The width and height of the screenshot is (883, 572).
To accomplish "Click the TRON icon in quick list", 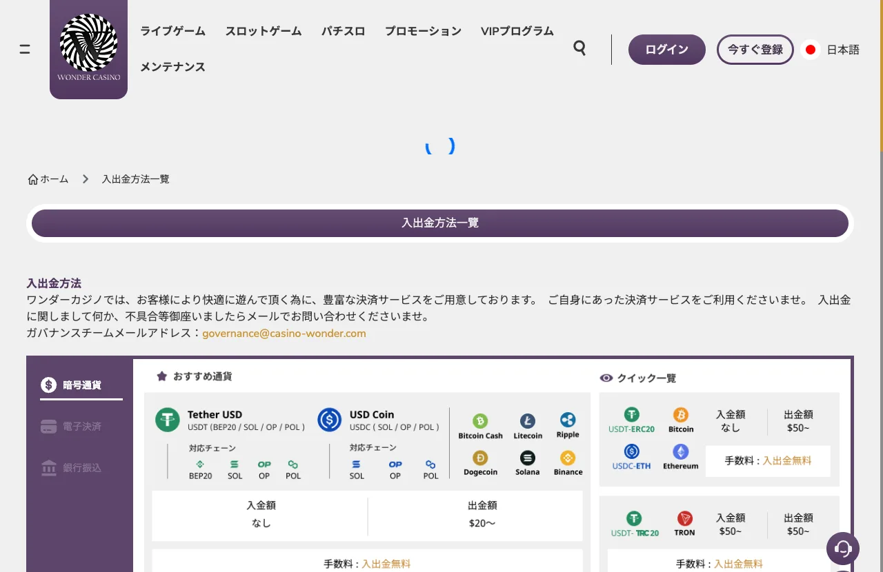I will point(684,518).
